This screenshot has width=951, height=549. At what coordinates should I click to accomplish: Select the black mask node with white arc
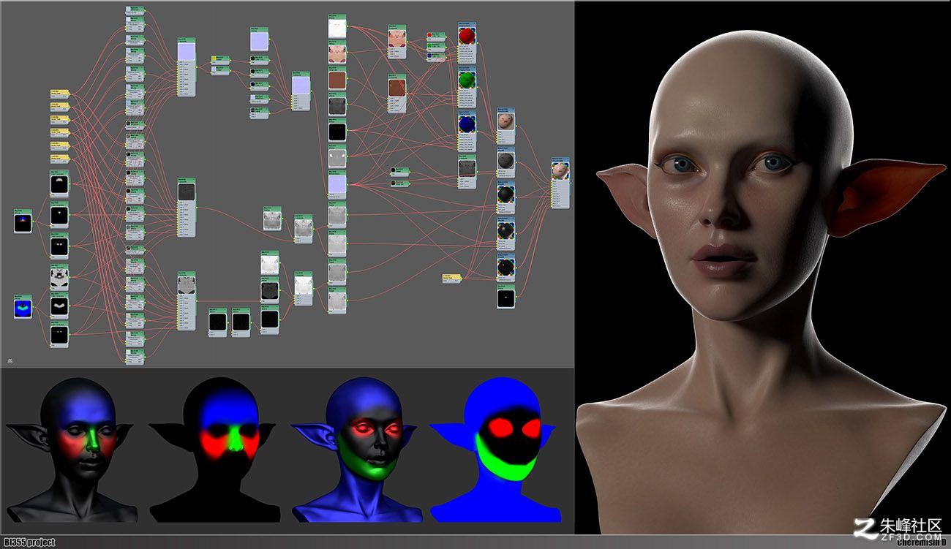click(x=59, y=183)
